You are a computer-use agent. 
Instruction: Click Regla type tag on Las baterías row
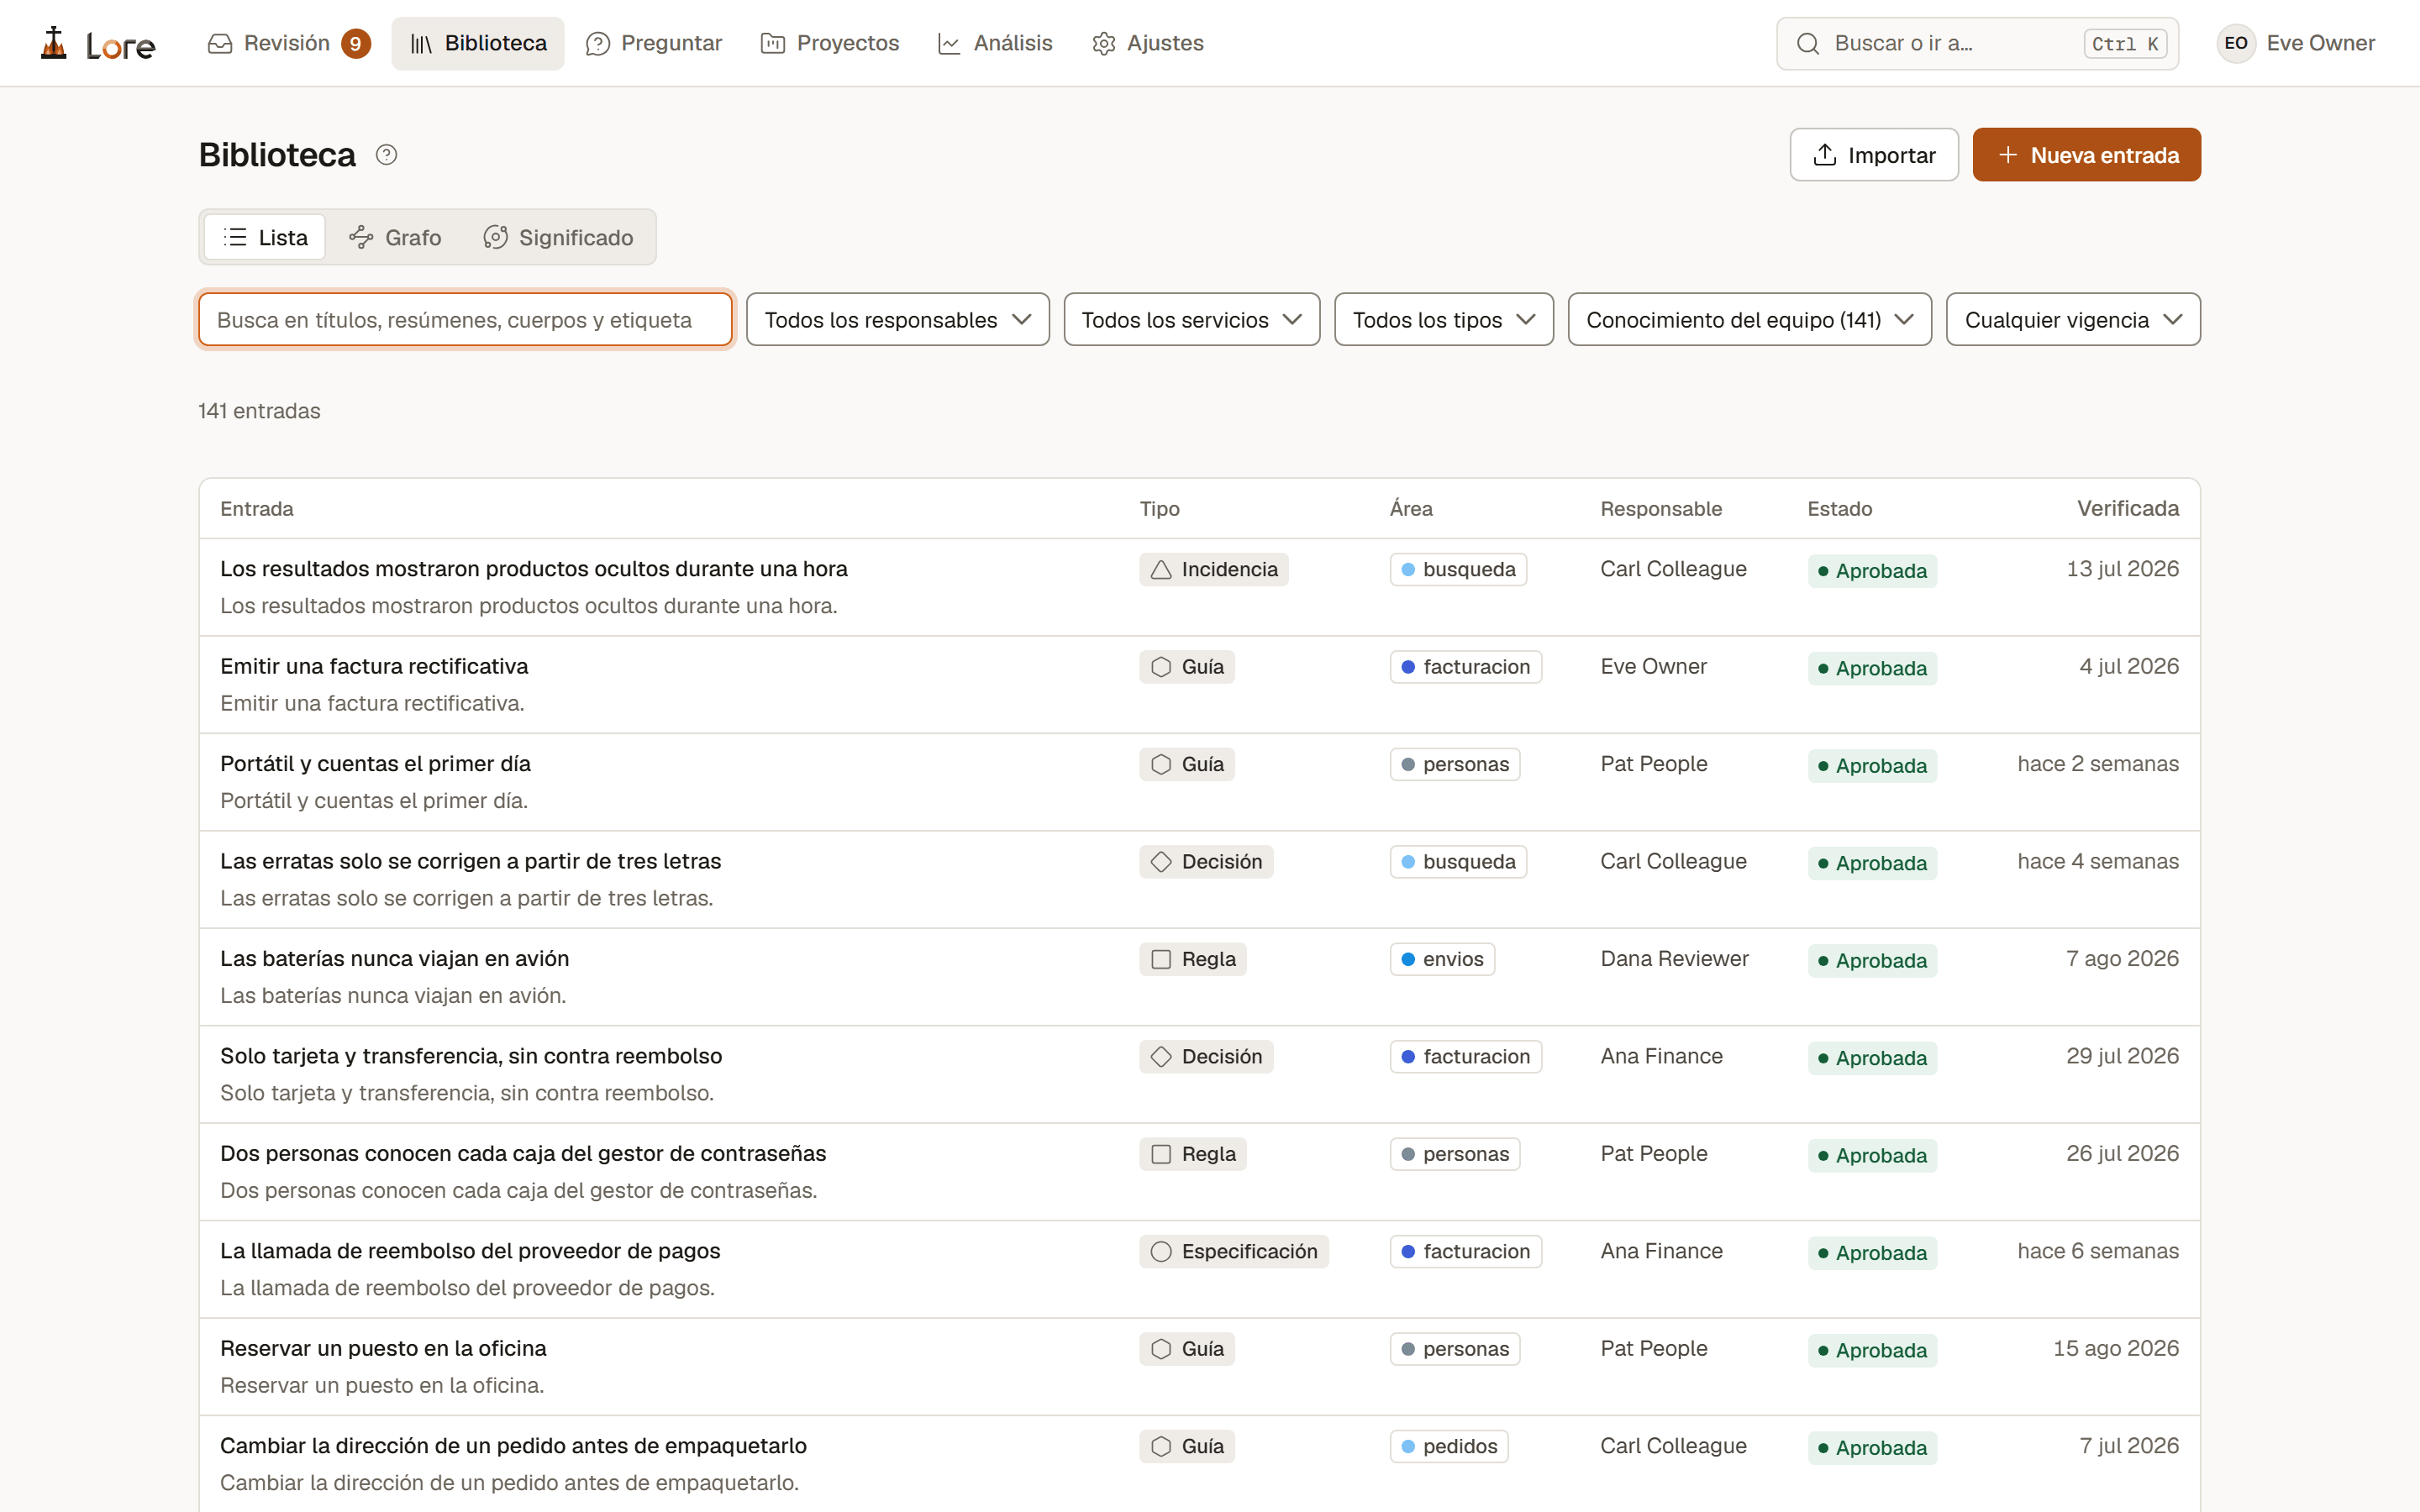click(x=1192, y=959)
